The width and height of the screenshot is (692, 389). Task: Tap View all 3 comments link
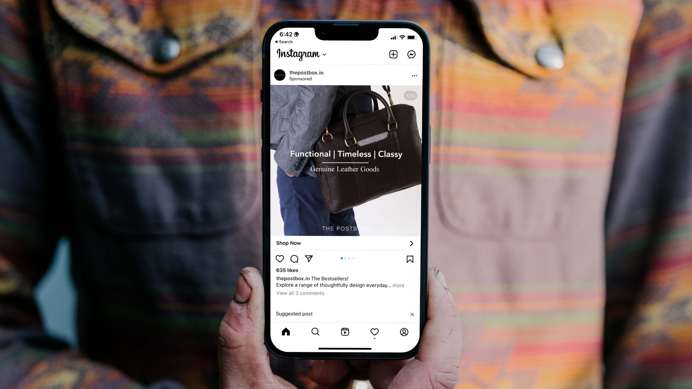tap(300, 293)
